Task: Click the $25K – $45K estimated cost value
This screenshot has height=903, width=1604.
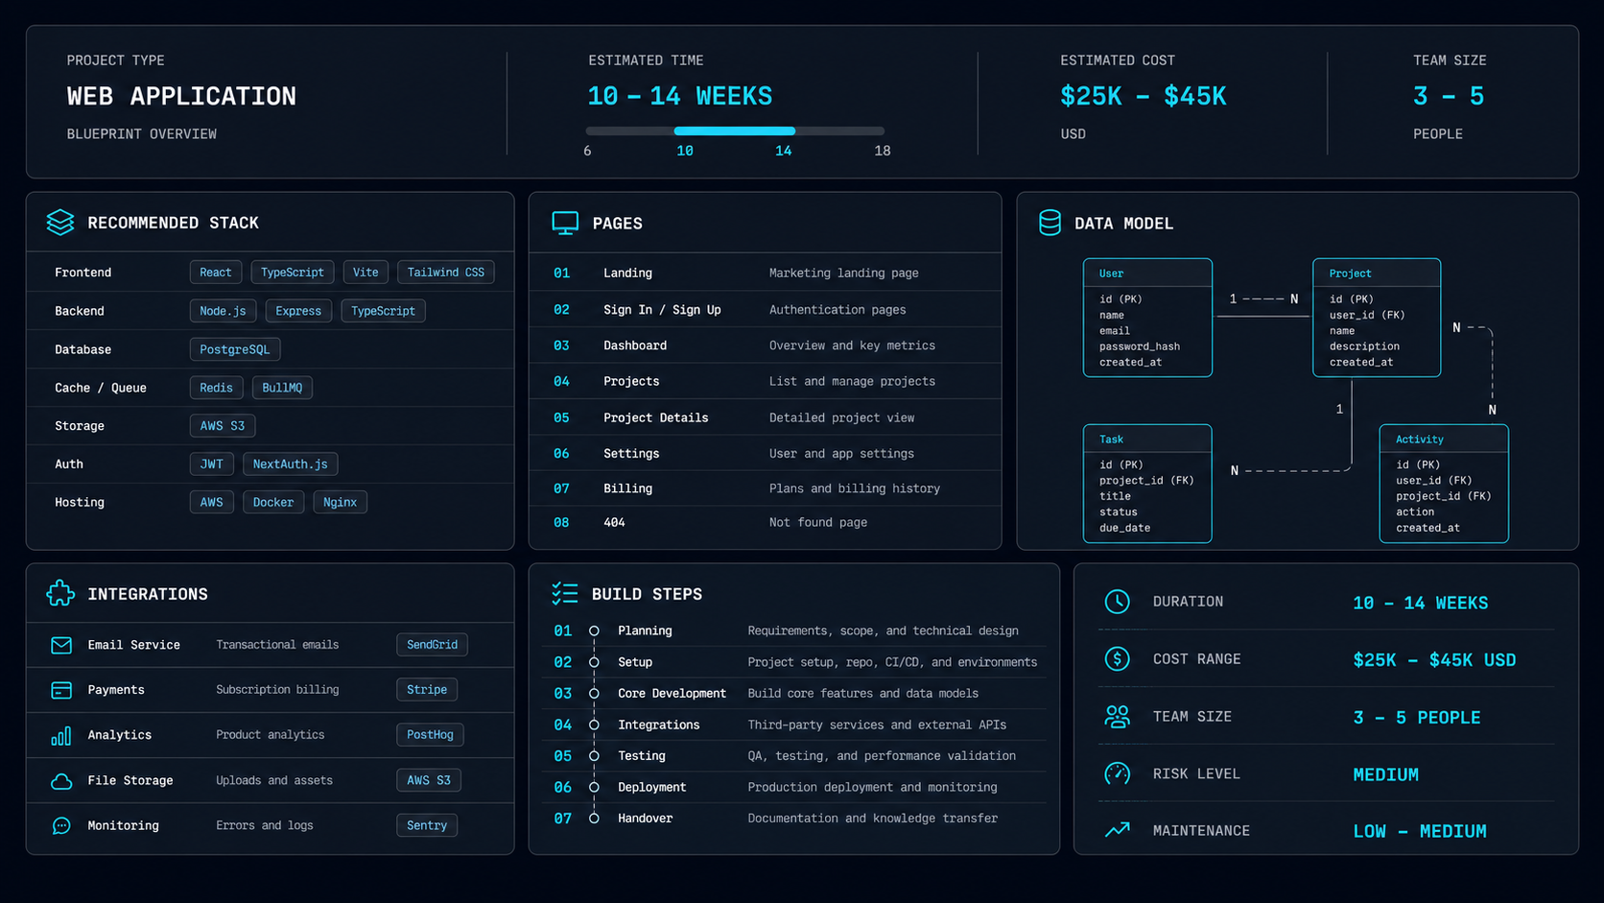Action: click(x=1144, y=96)
